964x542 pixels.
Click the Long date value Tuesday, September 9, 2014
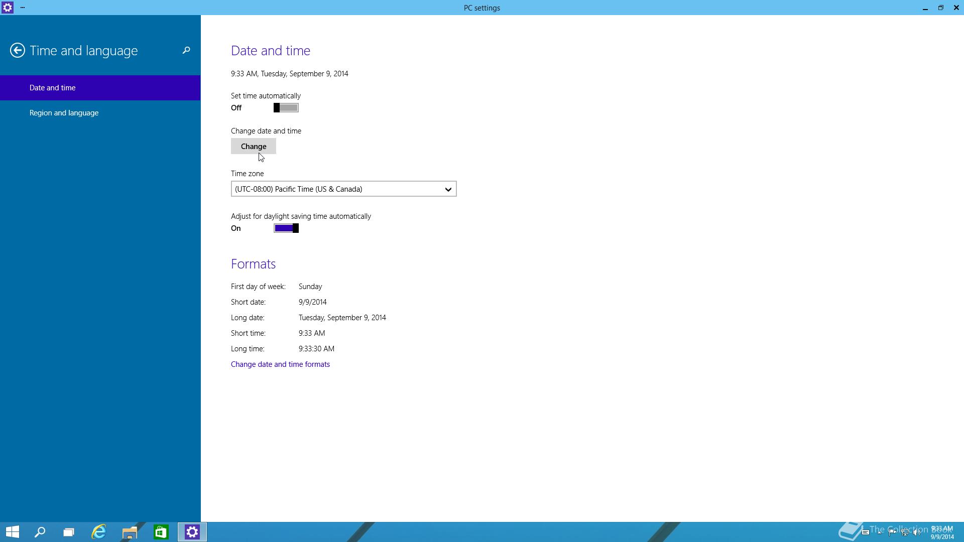click(342, 318)
